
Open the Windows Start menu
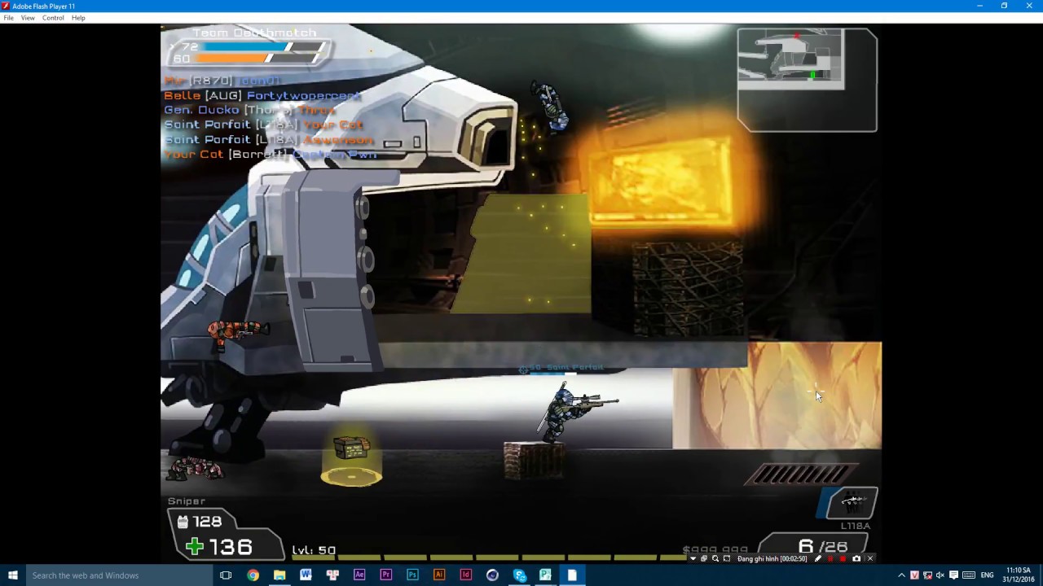[x=12, y=575]
